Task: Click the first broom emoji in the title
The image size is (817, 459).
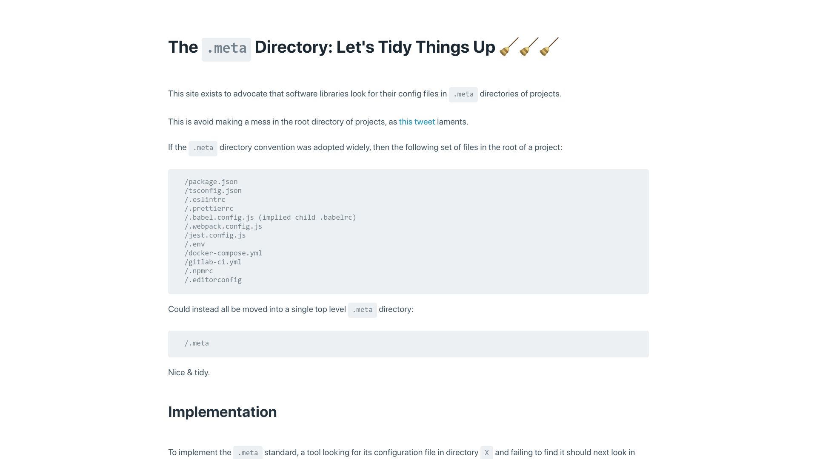Action: (x=509, y=47)
